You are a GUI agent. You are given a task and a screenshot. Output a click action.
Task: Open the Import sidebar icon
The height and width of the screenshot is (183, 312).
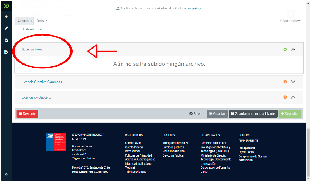tap(7, 40)
